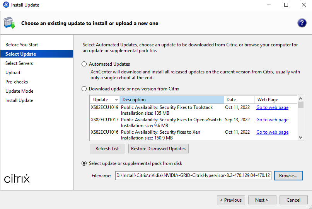
Task: Open web page link for XS82ECU1016
Action: click(272, 132)
